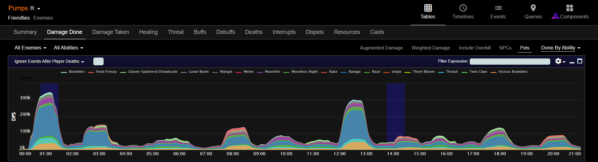Click the Lunar Beam legend color line

click(184, 72)
